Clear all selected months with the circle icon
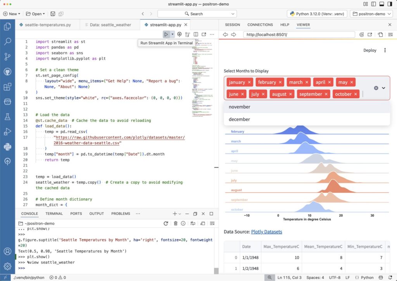This screenshot has width=397, height=281. [376, 88]
